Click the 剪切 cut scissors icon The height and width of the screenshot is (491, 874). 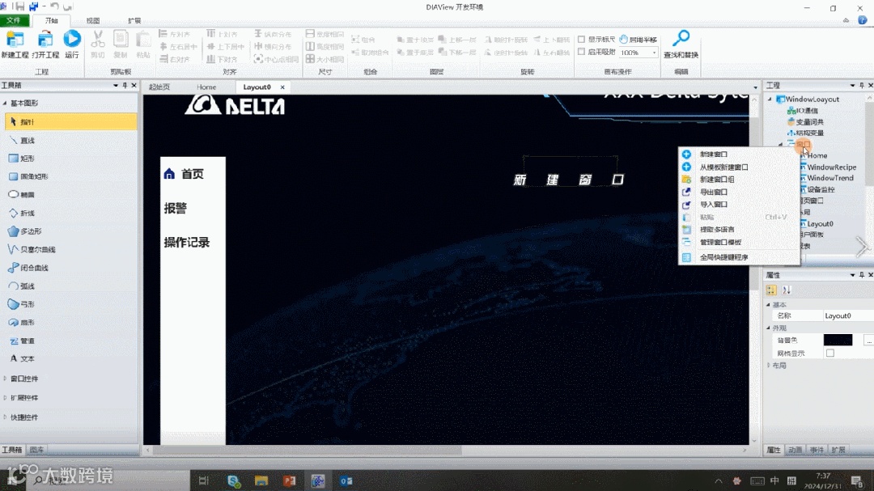click(98, 40)
